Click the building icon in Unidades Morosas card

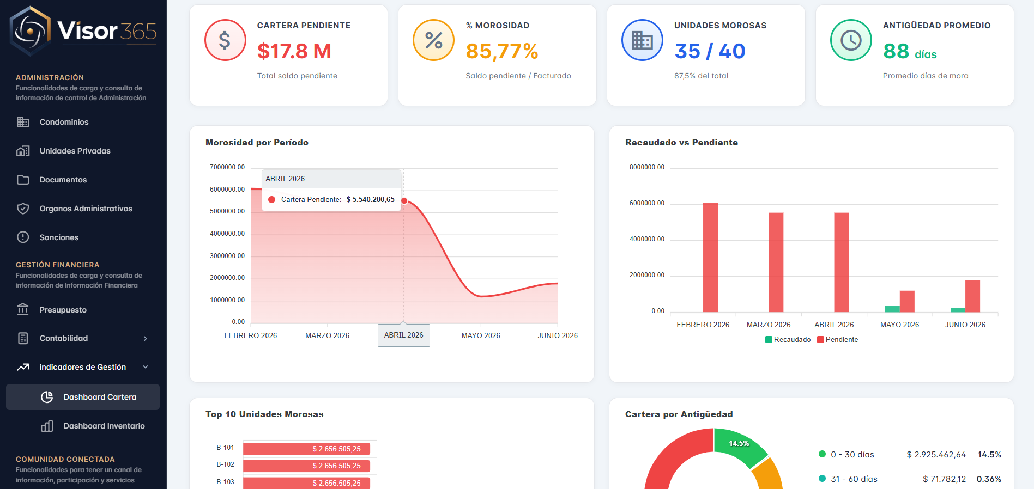(x=642, y=40)
